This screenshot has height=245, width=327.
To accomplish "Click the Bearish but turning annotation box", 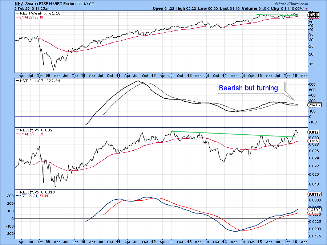I will (x=251, y=88).
